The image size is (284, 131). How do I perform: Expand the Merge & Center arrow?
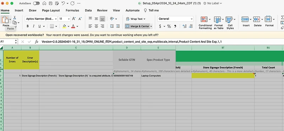(151, 27)
